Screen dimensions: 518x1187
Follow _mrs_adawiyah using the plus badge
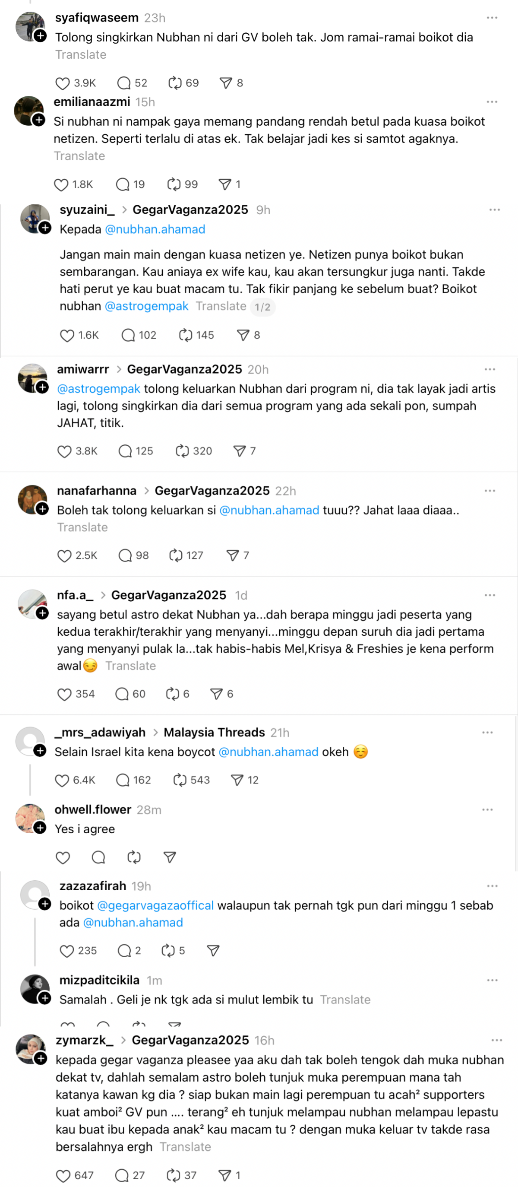pos(41,751)
